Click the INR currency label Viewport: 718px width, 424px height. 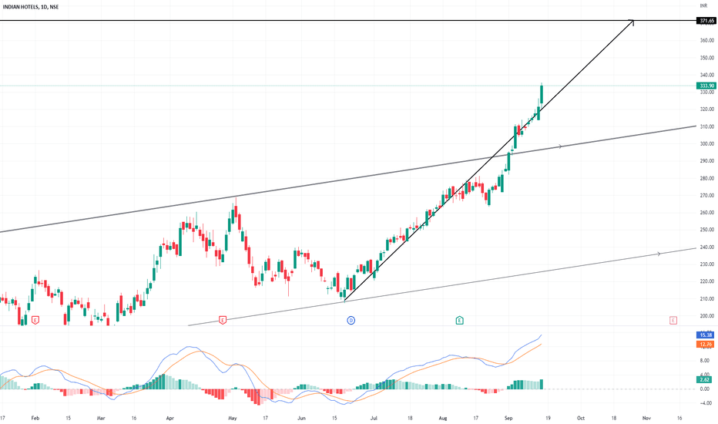click(704, 5)
